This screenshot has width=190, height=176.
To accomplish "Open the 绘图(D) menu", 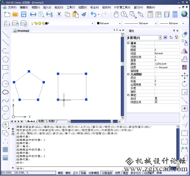I will (x=83, y=8).
